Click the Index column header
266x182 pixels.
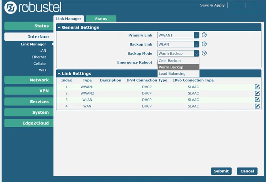[x=67, y=80]
